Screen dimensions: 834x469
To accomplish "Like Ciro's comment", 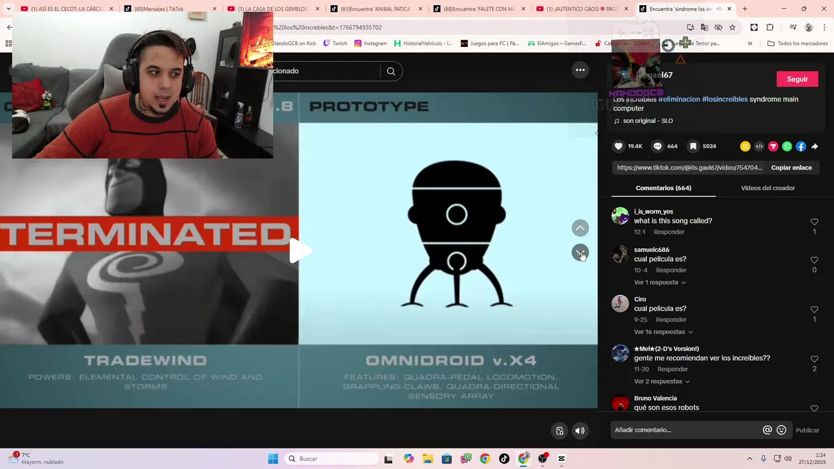I will click(x=814, y=309).
